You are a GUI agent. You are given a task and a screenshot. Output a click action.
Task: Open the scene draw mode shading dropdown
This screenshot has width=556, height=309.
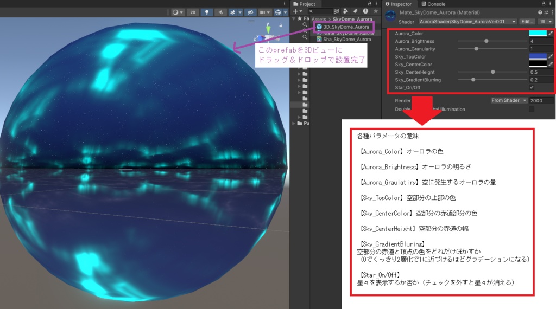(178, 12)
